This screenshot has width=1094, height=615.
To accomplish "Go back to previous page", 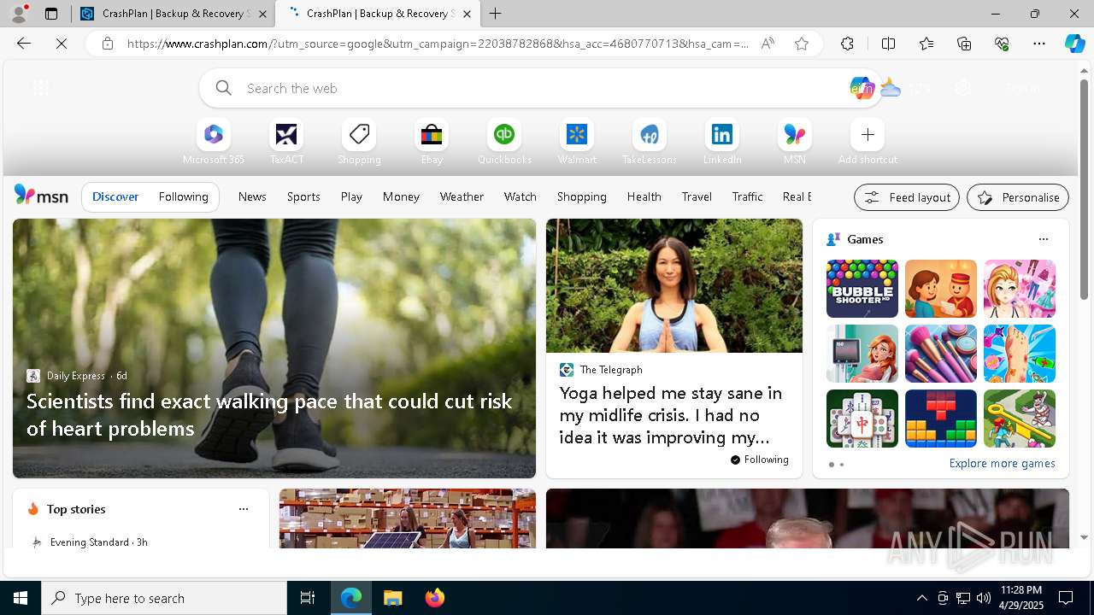I will (x=24, y=44).
